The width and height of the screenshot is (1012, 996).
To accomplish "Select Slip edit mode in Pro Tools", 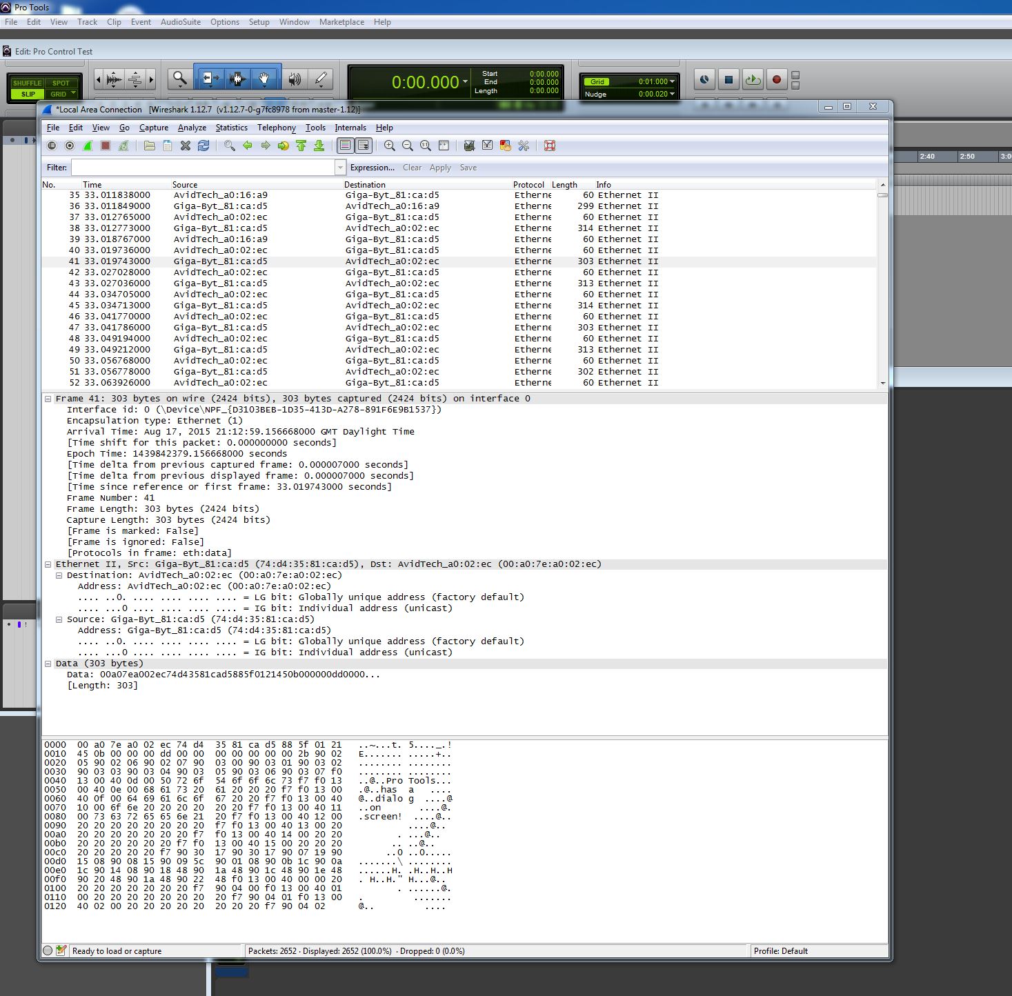I will [x=28, y=94].
